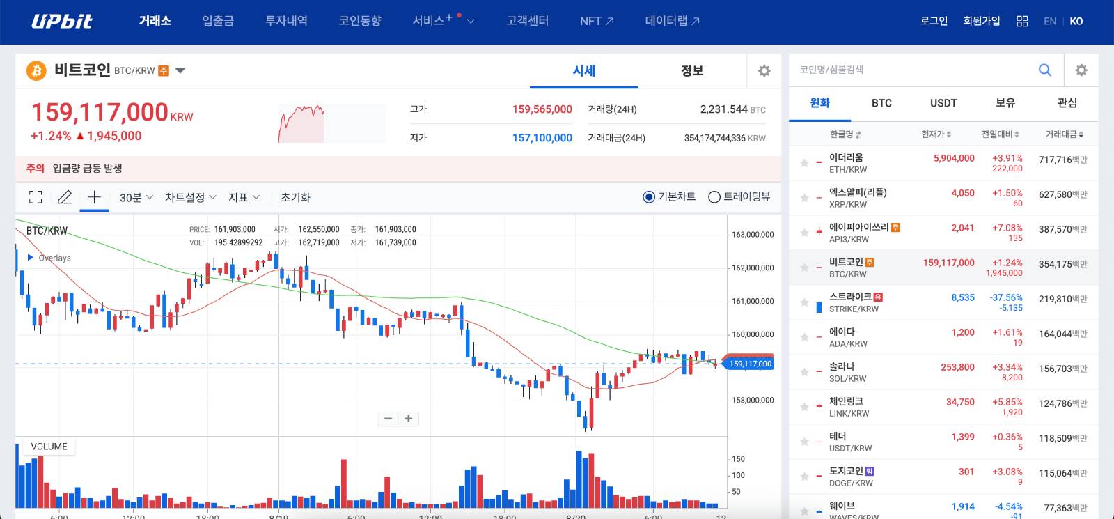Zoom out chart with minus button

coord(388,419)
